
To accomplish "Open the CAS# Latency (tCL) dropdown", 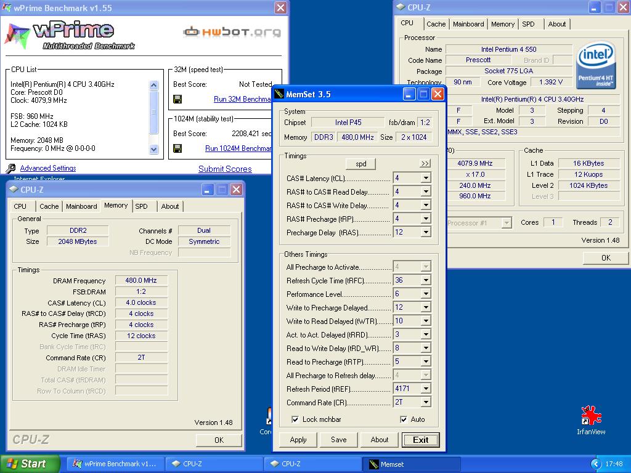I will (426, 178).
